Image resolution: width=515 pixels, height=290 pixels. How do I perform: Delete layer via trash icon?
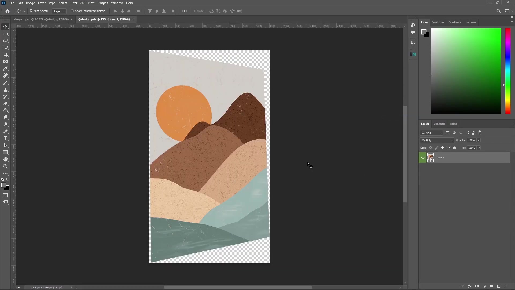tap(505, 286)
